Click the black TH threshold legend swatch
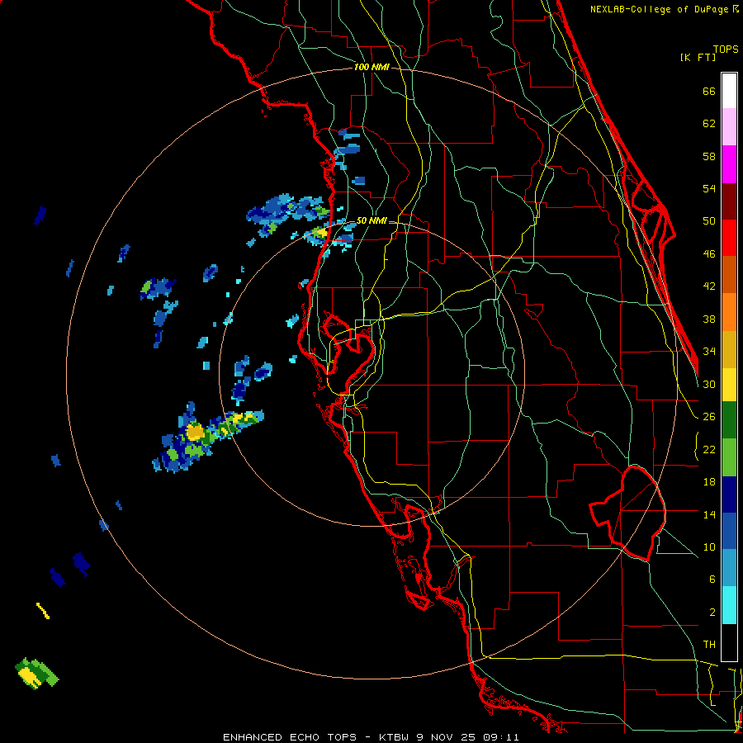The height and width of the screenshot is (743, 743). tap(729, 642)
